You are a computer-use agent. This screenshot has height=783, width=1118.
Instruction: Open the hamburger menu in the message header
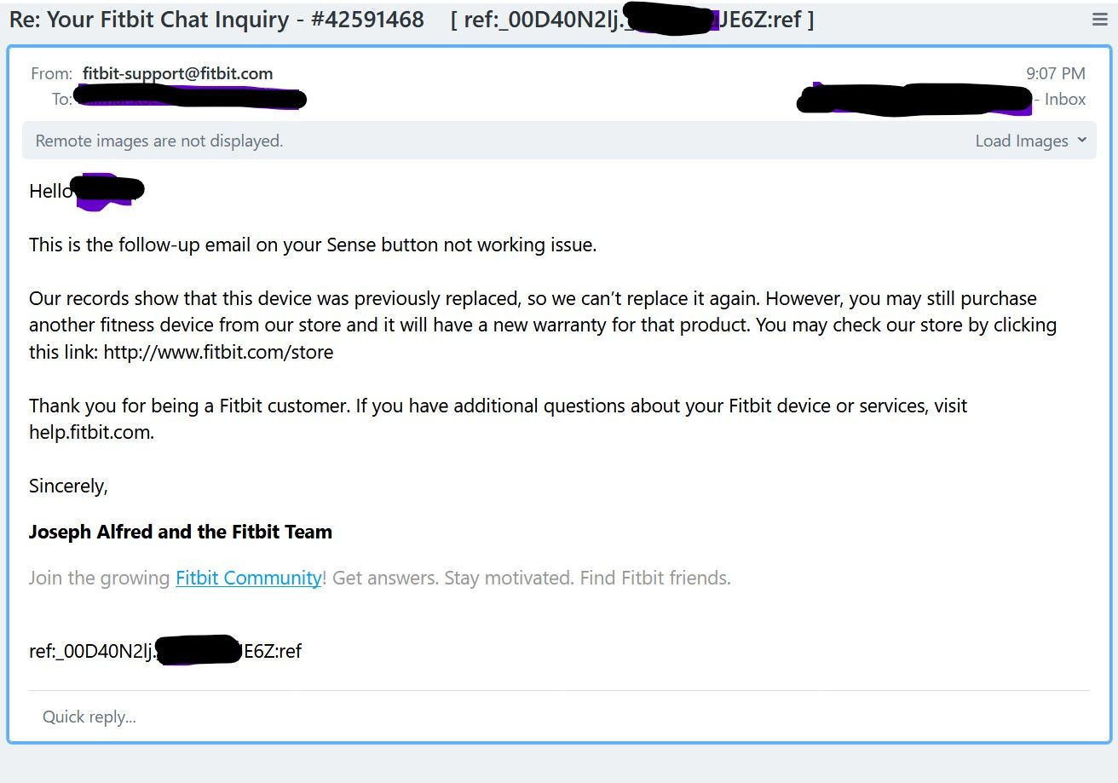1099,20
